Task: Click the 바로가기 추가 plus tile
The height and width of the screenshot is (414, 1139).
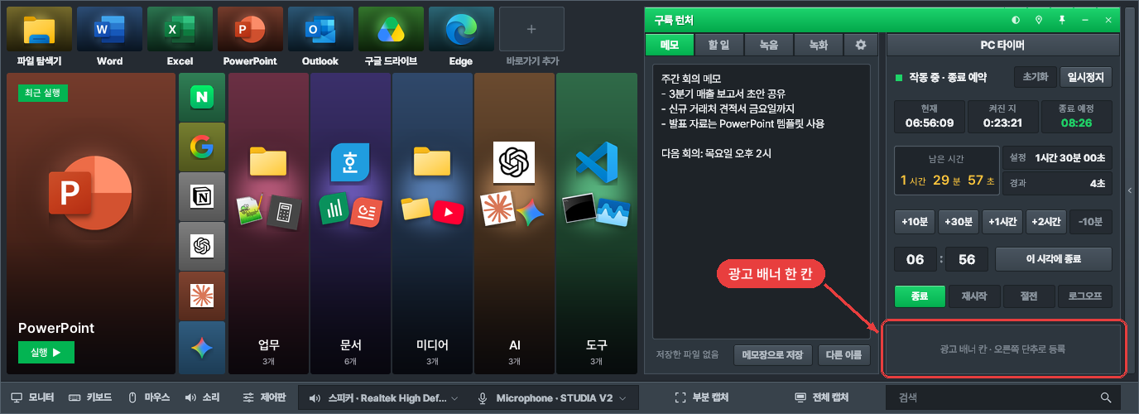Action: tap(531, 30)
